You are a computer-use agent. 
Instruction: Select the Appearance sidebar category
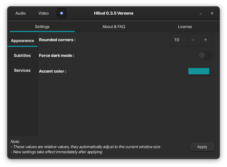pos(22,41)
